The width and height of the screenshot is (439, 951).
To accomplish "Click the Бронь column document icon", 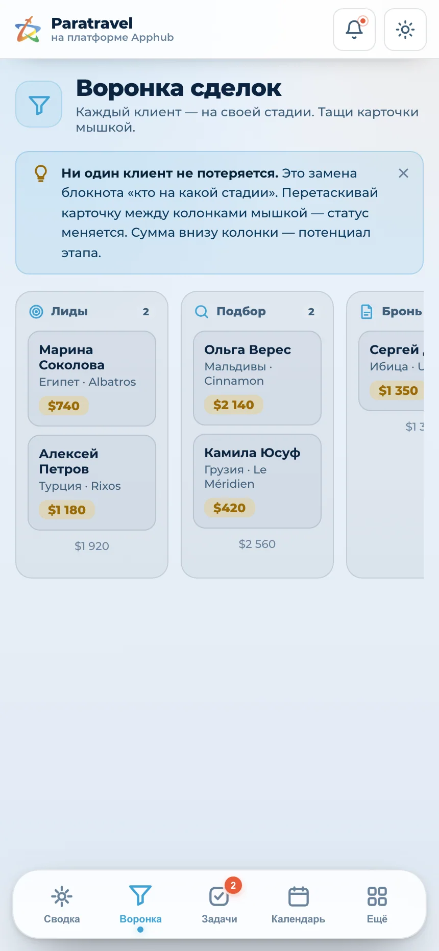I will tap(367, 311).
